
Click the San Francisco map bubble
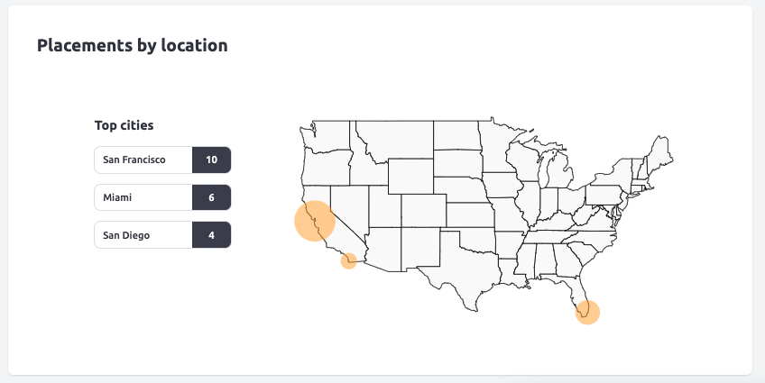coord(315,221)
